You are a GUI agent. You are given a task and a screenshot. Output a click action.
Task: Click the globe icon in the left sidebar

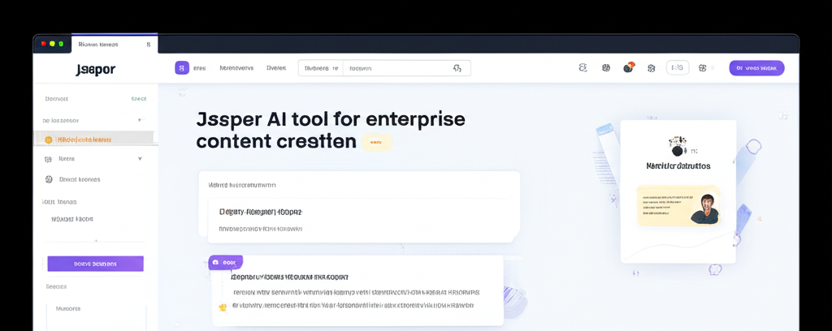(49, 179)
